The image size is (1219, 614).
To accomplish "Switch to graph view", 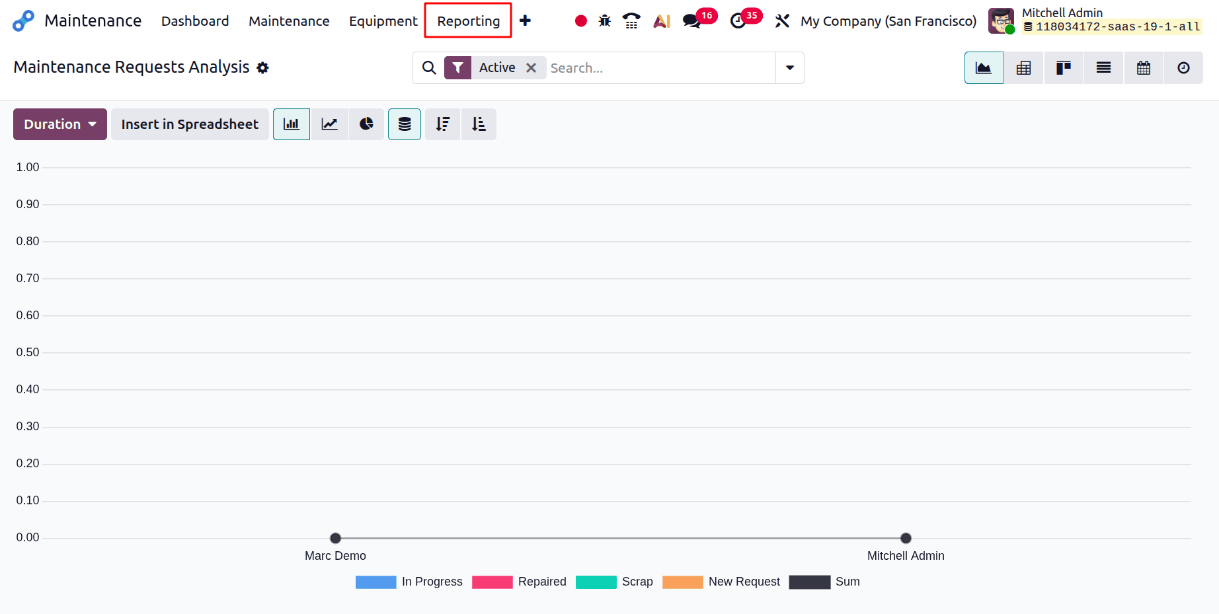I will pos(984,67).
